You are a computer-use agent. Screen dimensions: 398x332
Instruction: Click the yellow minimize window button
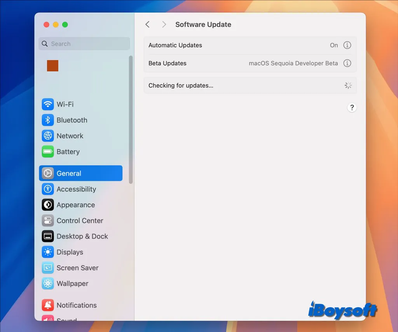pyautogui.click(x=56, y=24)
